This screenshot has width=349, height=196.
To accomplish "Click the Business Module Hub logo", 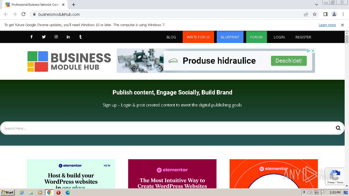I will [x=69, y=62].
